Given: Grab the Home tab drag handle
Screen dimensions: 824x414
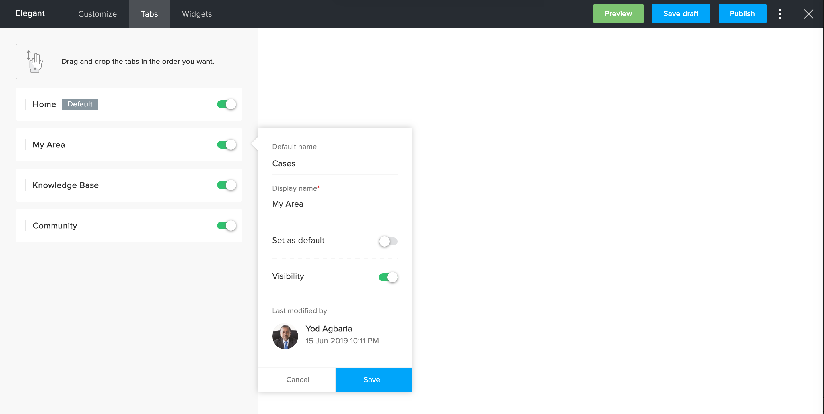Looking at the screenshot, I should tap(24, 104).
